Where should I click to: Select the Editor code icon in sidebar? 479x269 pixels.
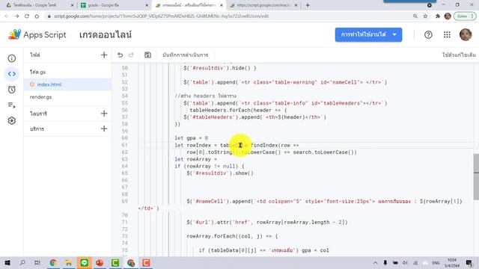coord(12,74)
